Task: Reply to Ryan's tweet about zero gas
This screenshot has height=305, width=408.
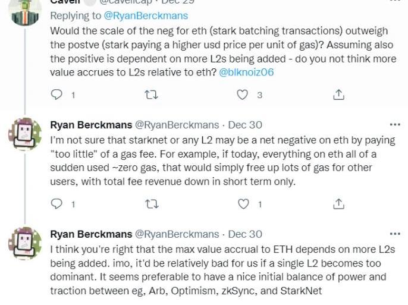Action: 57,204
